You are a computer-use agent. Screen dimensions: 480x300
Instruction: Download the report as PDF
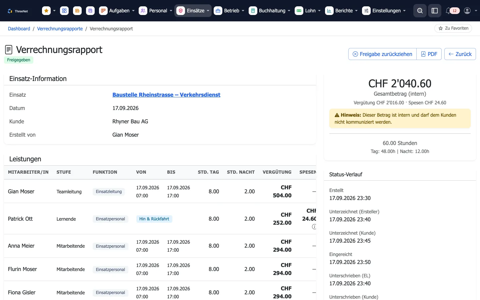click(x=429, y=54)
